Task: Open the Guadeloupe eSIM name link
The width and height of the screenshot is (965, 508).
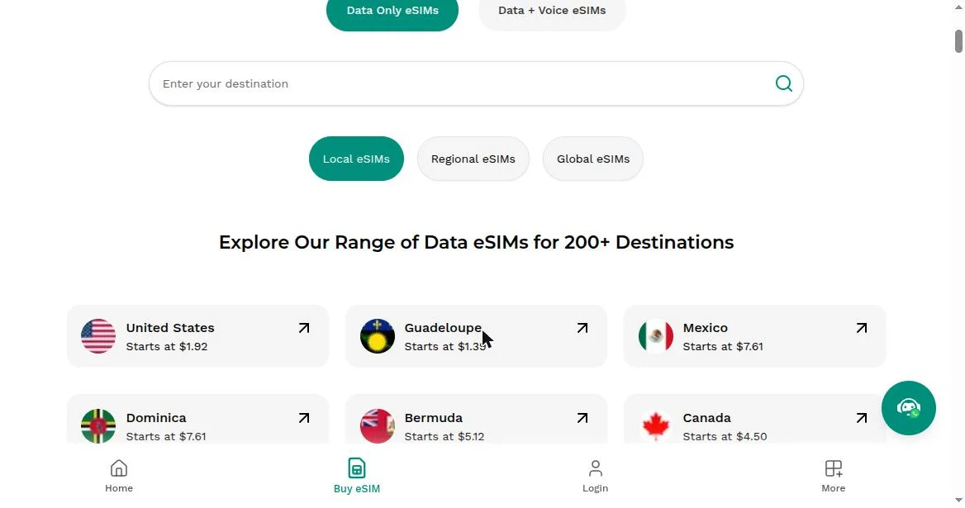Action: [x=443, y=328]
